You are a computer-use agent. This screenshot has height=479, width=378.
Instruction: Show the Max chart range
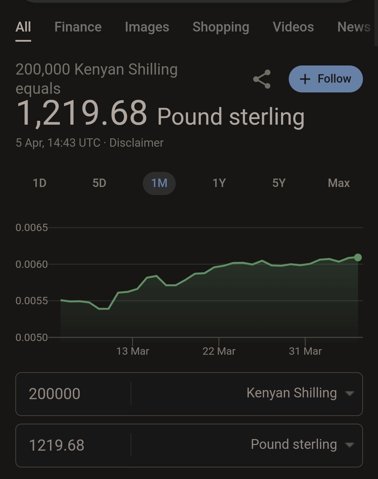click(338, 183)
